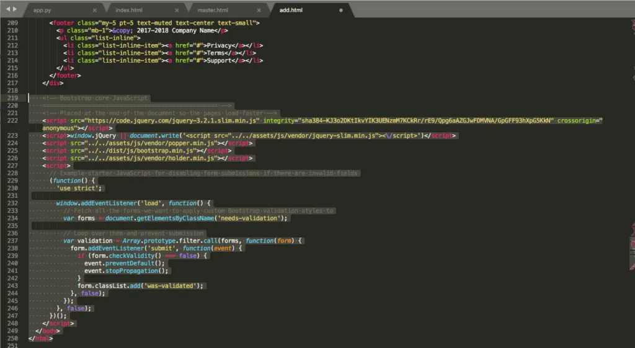Click 'form.checkValidity()' in the if statement
The height and width of the screenshot is (348, 635).
pos(127,256)
